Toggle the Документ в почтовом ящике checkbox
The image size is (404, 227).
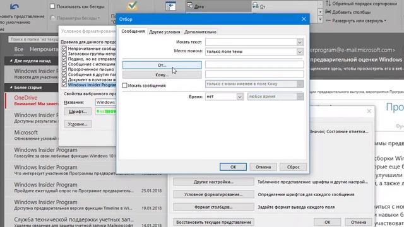point(64,79)
